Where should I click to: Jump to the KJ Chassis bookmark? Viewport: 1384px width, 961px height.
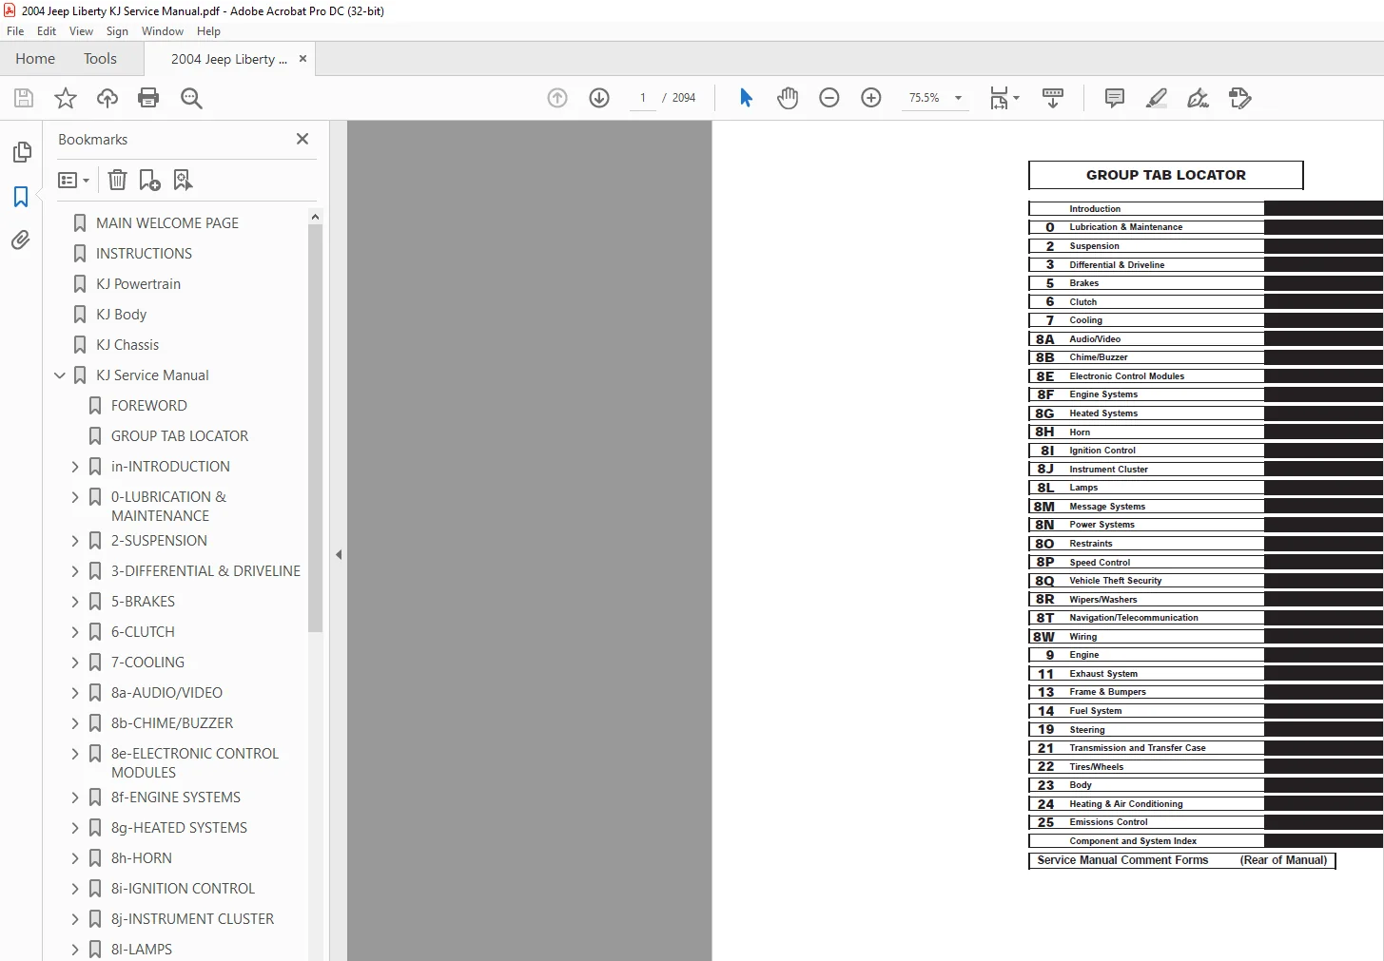coord(127,345)
